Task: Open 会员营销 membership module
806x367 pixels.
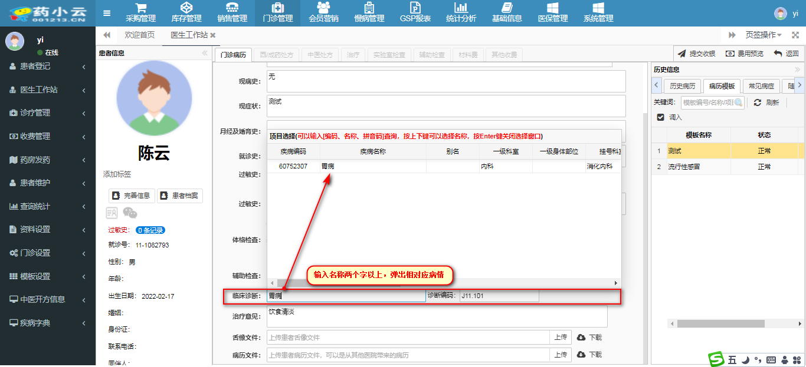Action: coord(323,13)
